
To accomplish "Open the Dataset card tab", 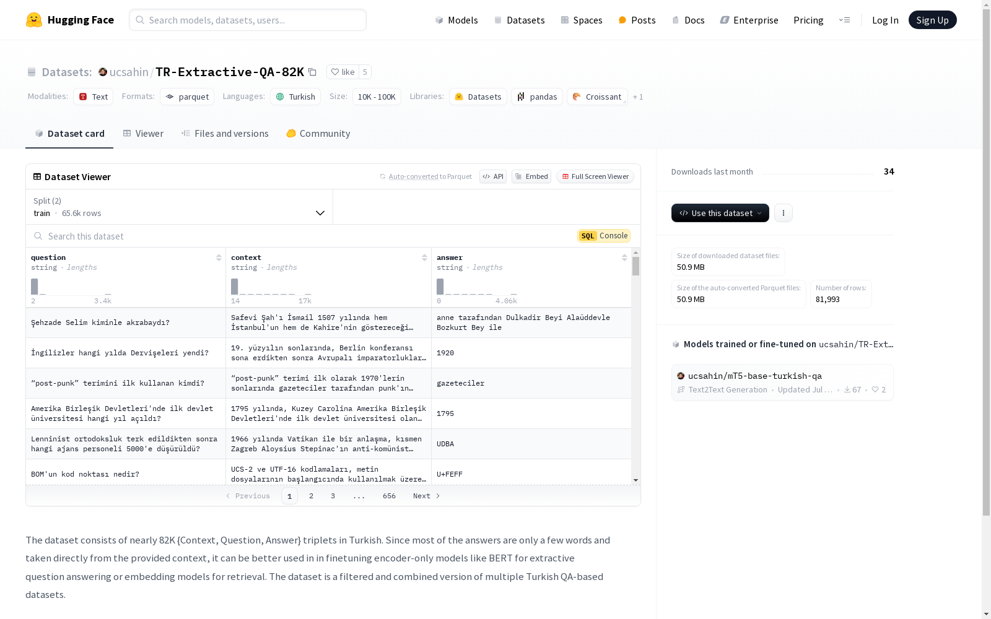I will point(69,133).
